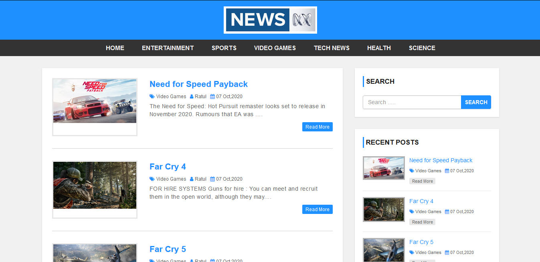This screenshot has width=540, height=262.
Task: Click Video Games tag in recent Far Cry 4 post
Action: pos(428,212)
